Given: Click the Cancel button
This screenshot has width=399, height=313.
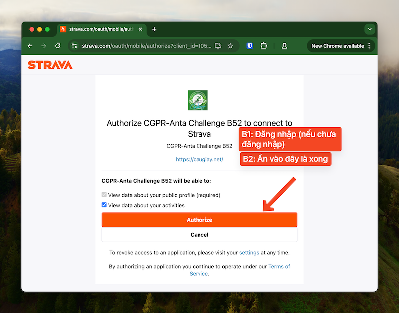Looking at the screenshot, I should [x=199, y=235].
